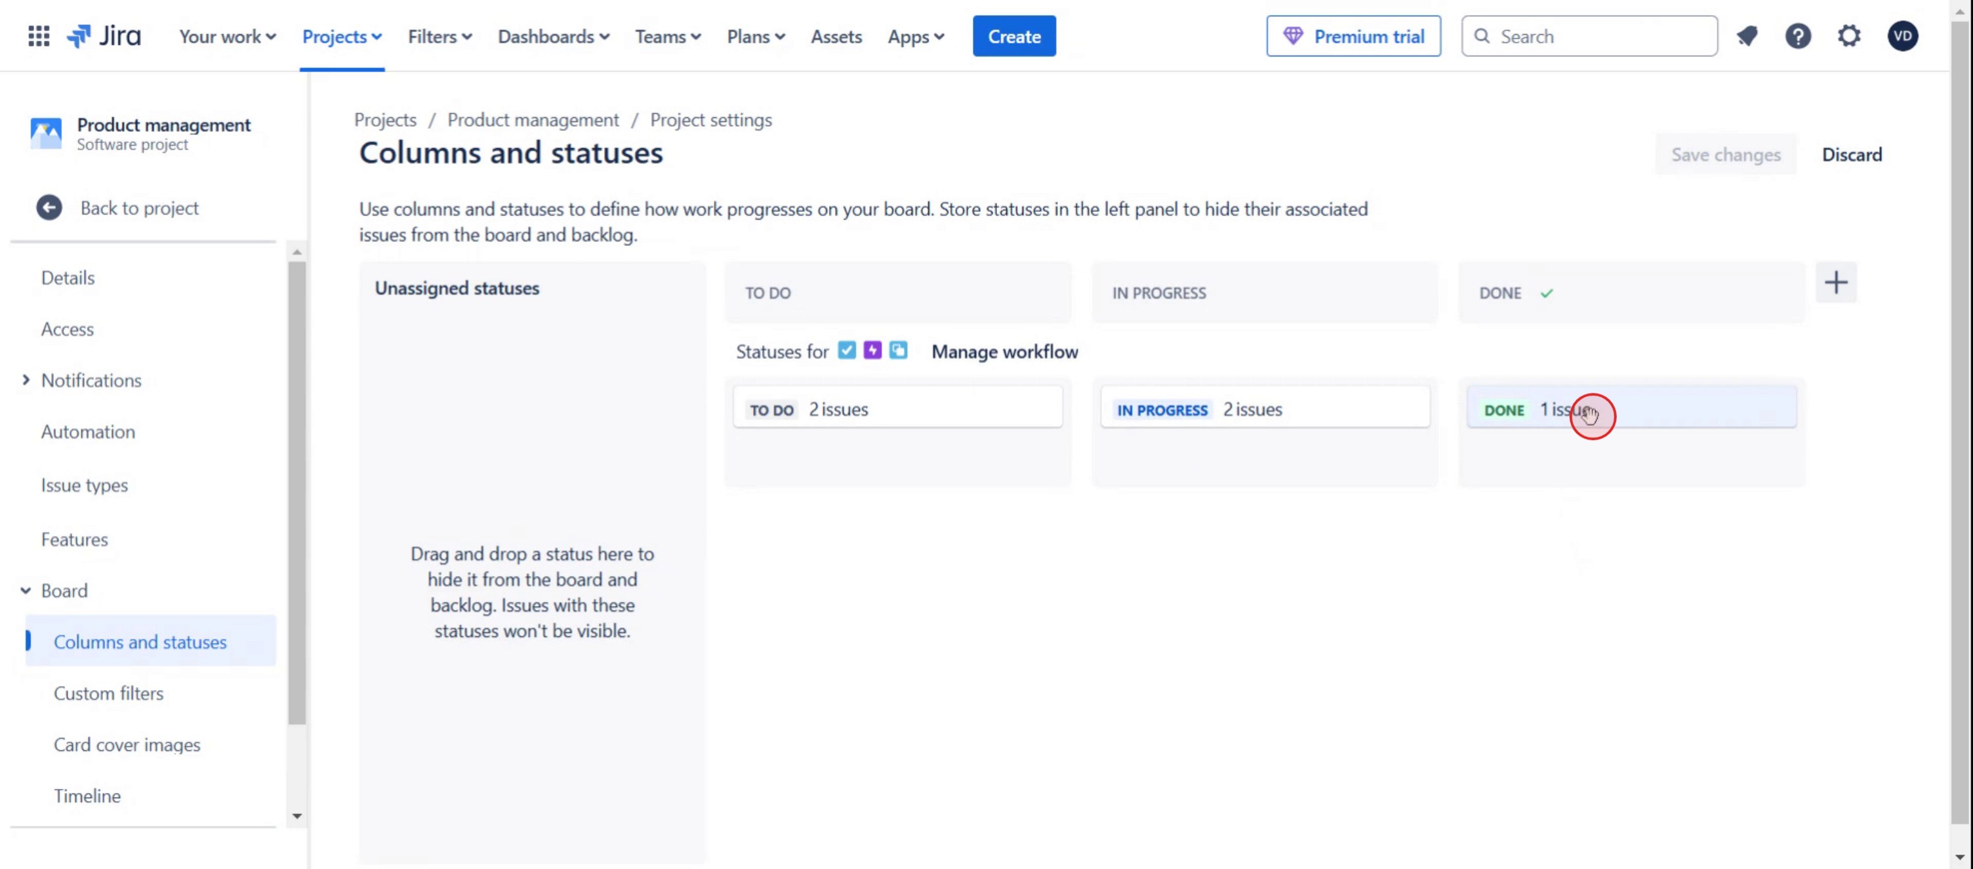
Task: Expand the Notifications sidebar section
Action: click(26, 380)
